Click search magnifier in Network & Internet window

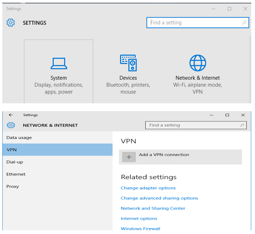[242, 125]
